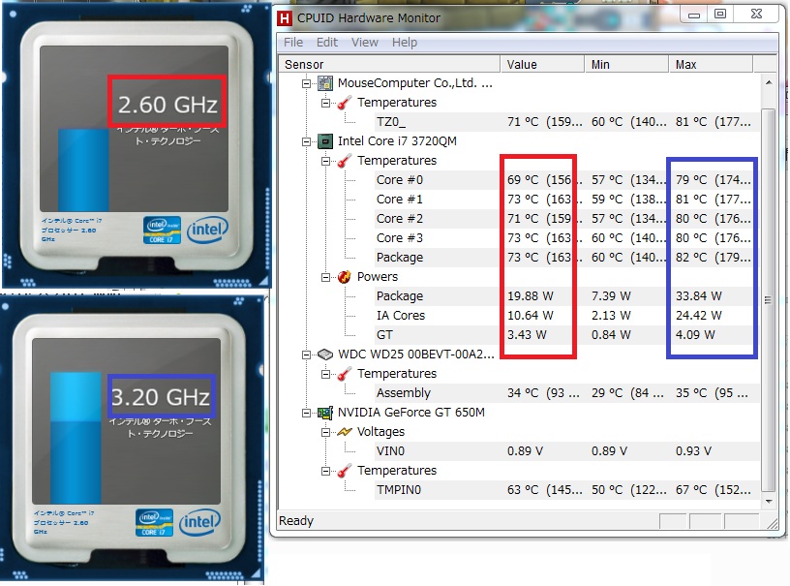790x586 pixels.
Task: Select the Package temperature row
Action: coord(566,258)
